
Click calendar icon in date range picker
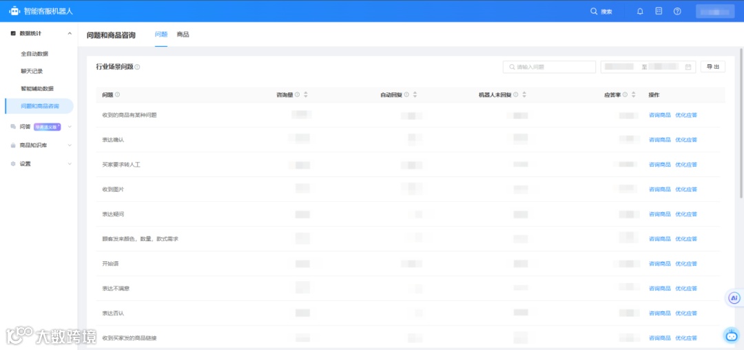pos(688,67)
